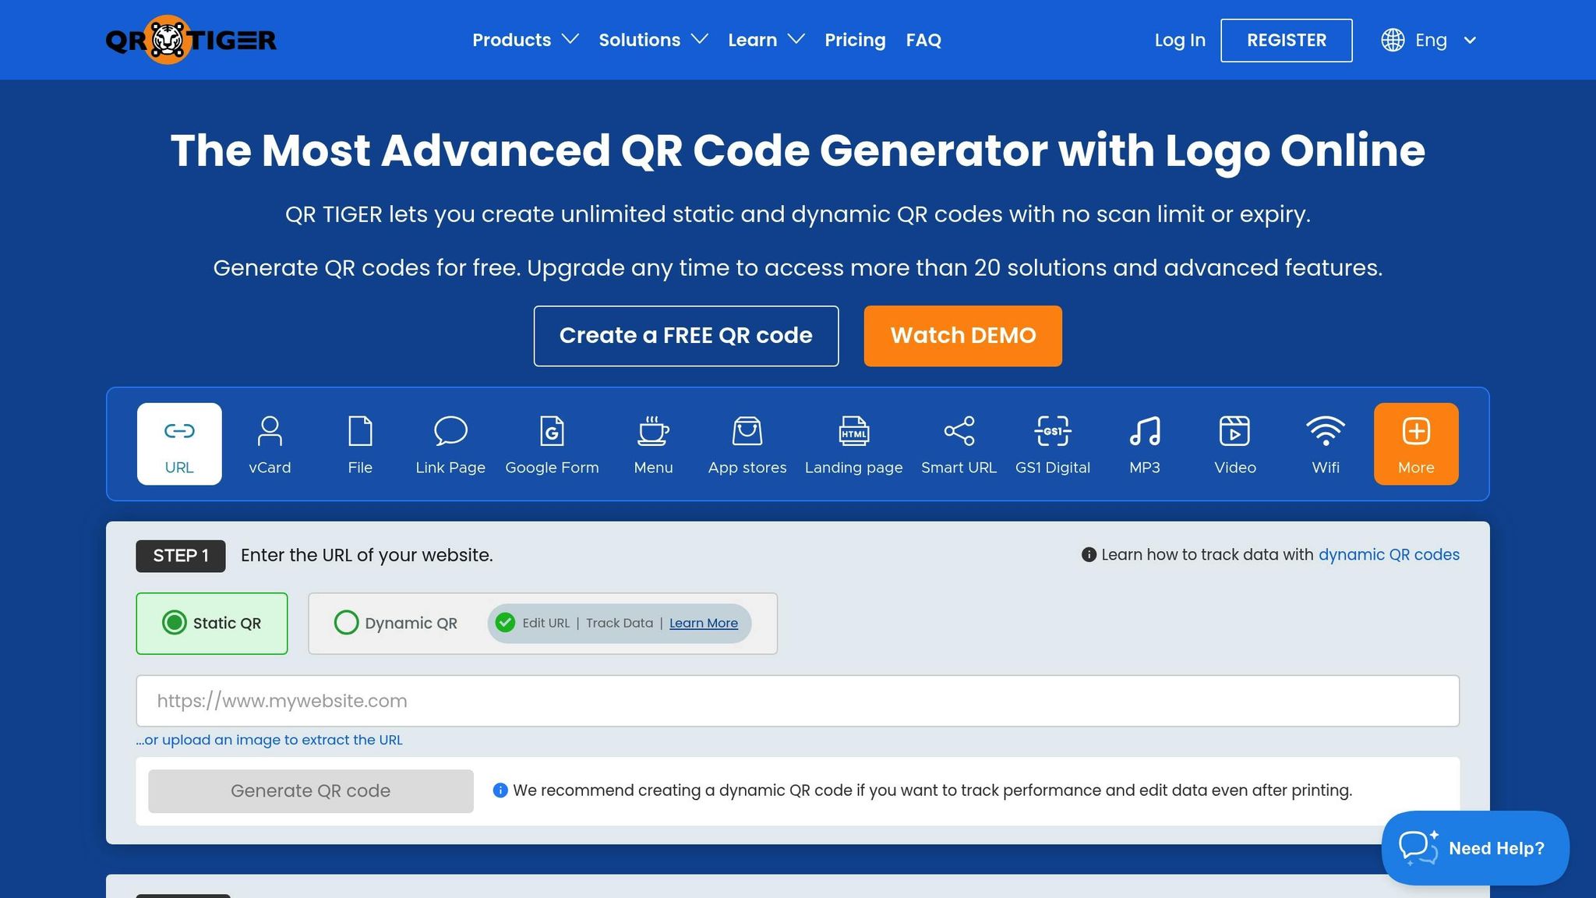
Task: Select the vCard QR type icon
Action: coord(270,431)
